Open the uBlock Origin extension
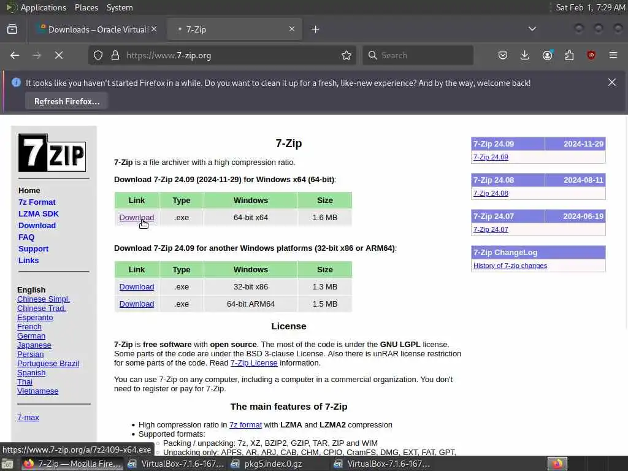 tap(591, 55)
